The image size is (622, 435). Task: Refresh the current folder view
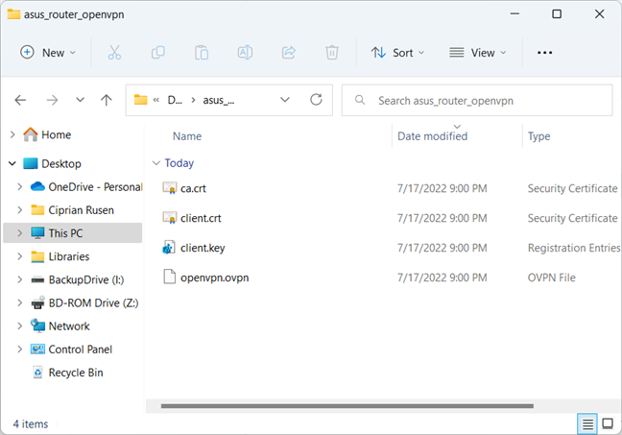(x=316, y=99)
